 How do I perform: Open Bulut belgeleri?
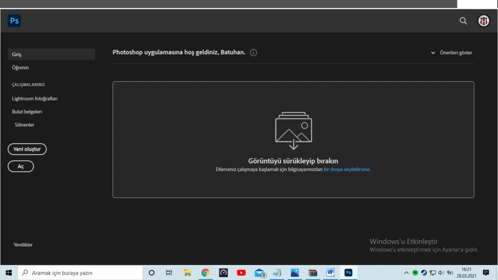[x=27, y=112]
